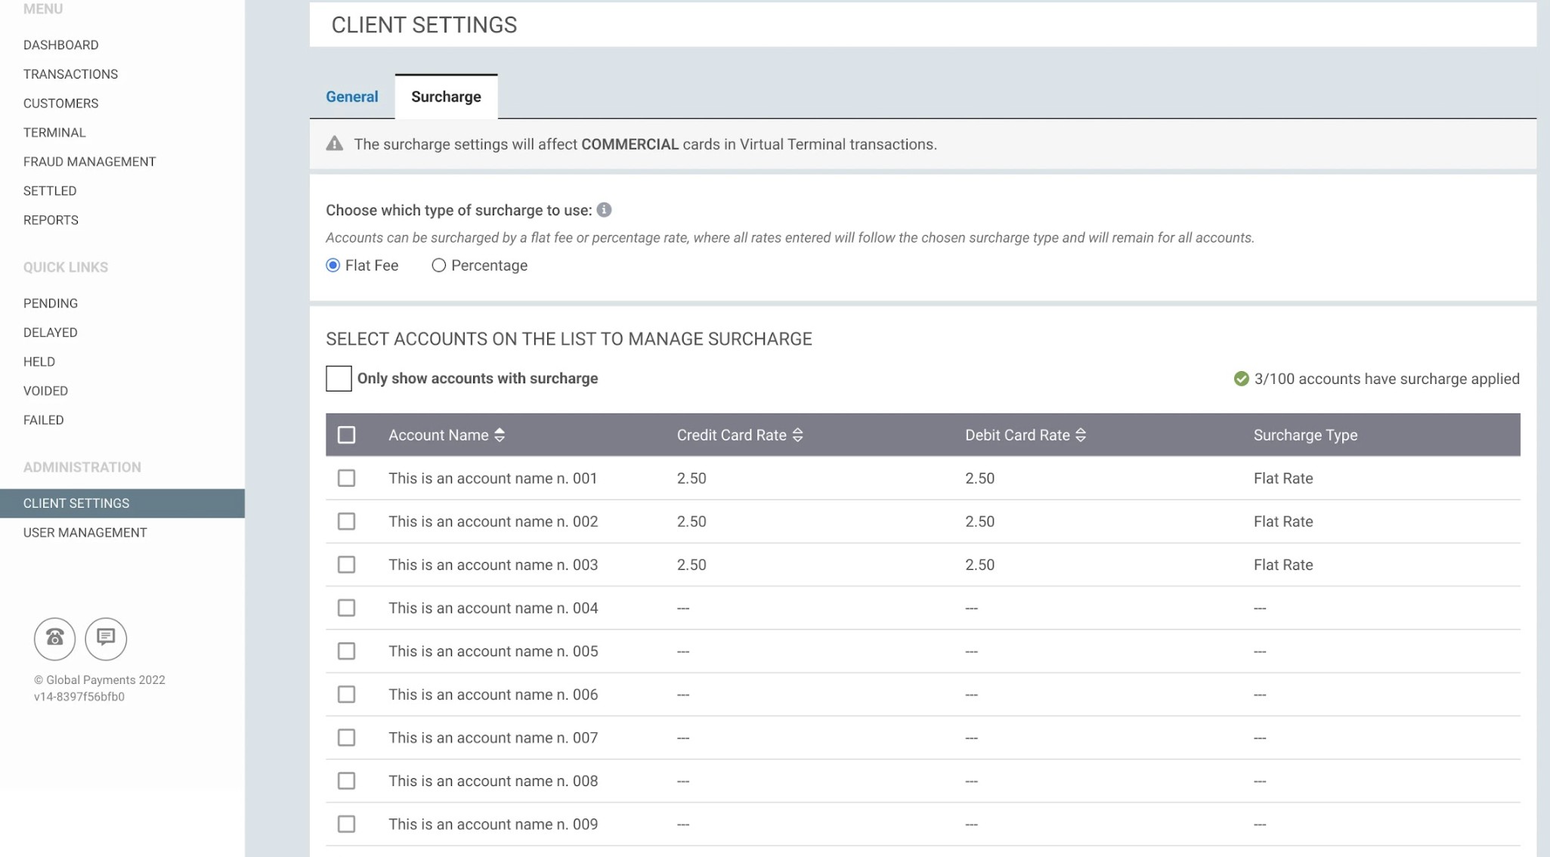This screenshot has width=1550, height=857.
Task: Open the Surcharge tab
Action: coord(446,97)
